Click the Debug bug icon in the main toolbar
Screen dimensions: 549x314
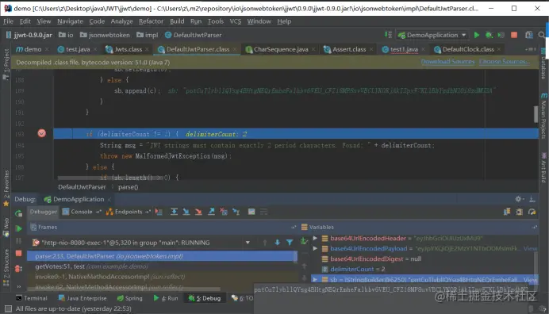point(489,35)
